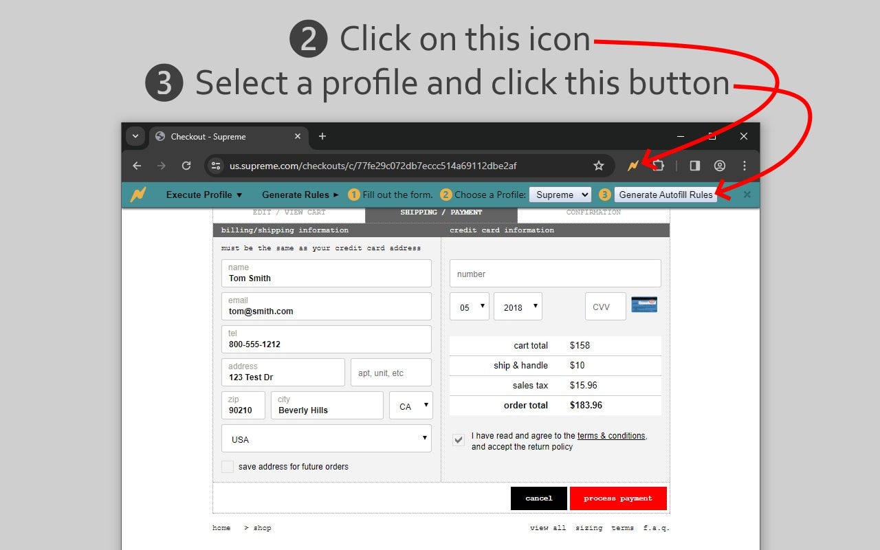The image size is (880, 550).
Task: Click the American Express card icon
Action: click(x=644, y=303)
